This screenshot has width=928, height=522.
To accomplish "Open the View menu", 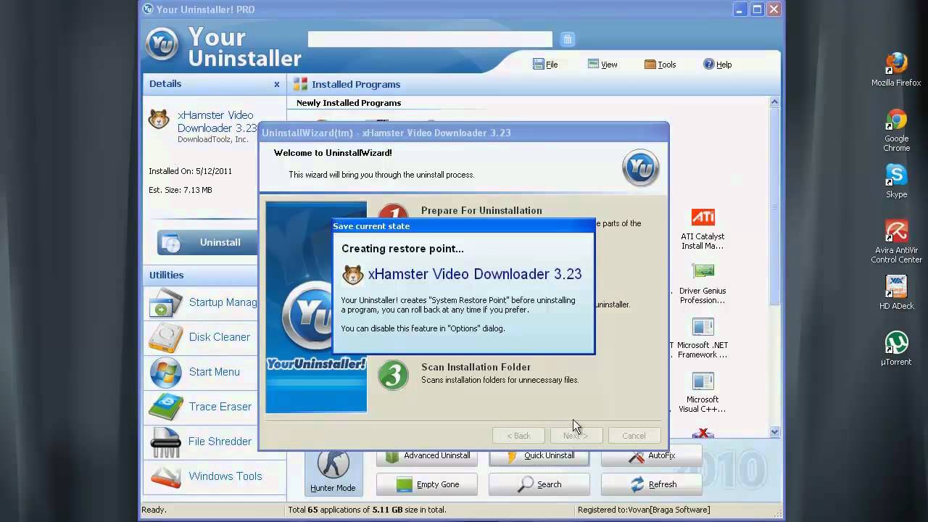I will [602, 65].
